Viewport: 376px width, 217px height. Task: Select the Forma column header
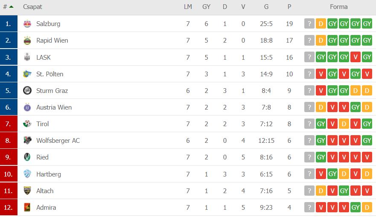click(338, 7)
